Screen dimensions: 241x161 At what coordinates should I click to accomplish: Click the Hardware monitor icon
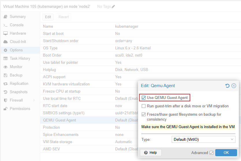5,33
